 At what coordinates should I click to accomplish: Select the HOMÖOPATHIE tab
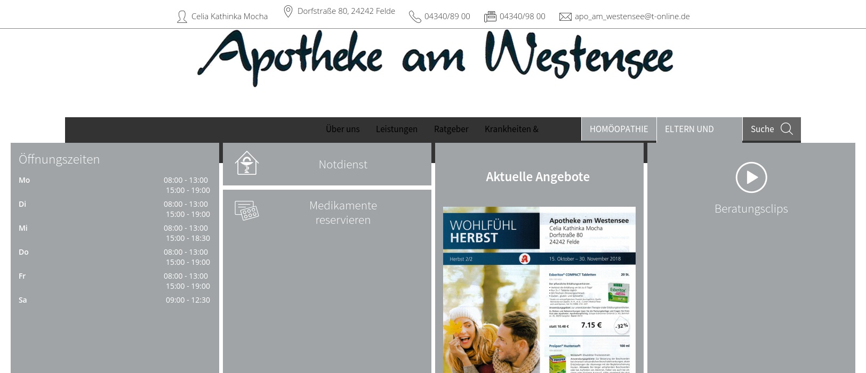pos(619,129)
